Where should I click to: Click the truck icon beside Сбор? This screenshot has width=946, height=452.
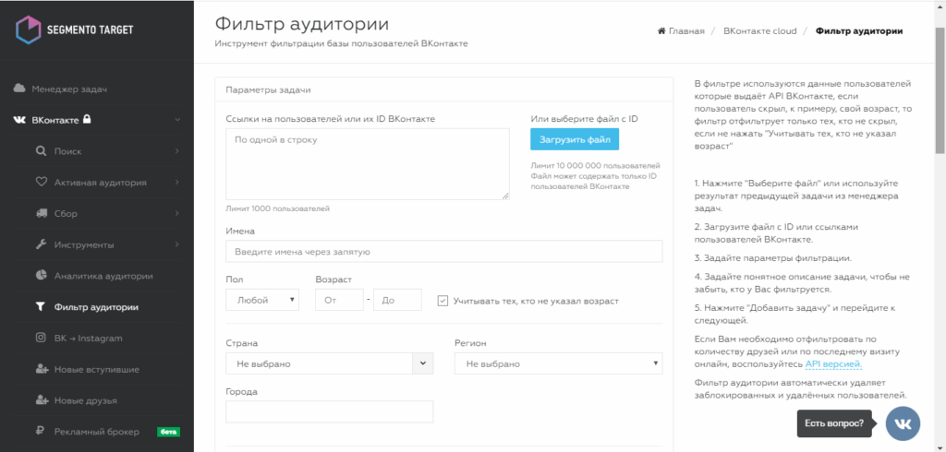coord(41,213)
